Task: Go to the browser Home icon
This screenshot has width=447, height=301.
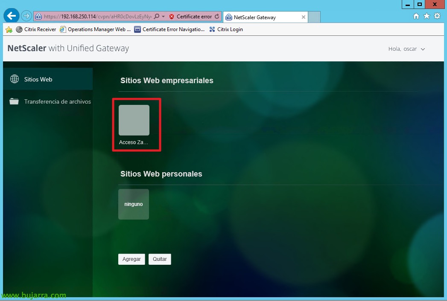Action: tap(416, 16)
